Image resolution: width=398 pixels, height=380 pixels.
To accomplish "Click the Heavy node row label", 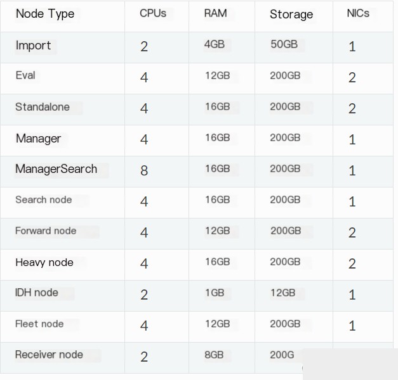I will [44, 263].
